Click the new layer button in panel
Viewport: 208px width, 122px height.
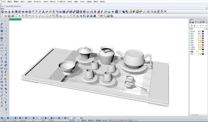coord(191,26)
